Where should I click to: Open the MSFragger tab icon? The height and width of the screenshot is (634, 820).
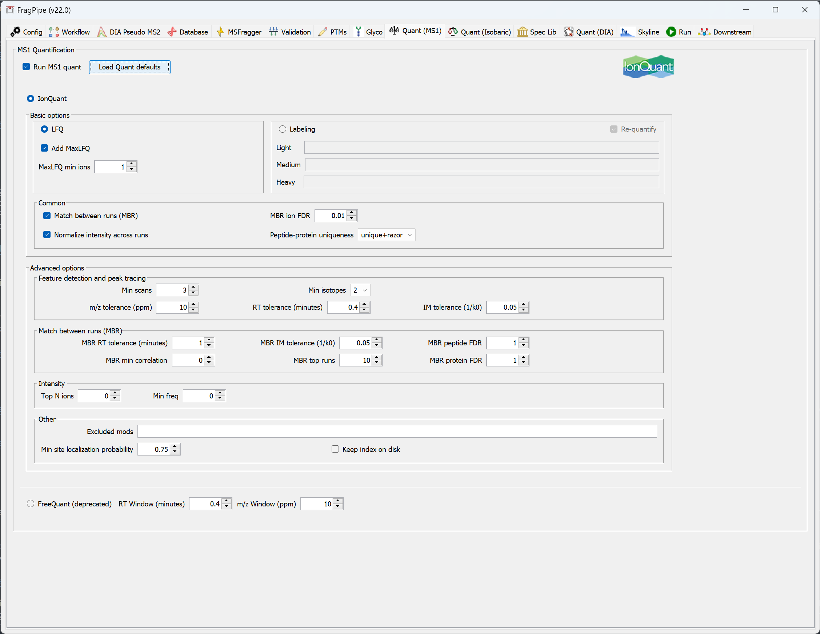pos(220,32)
